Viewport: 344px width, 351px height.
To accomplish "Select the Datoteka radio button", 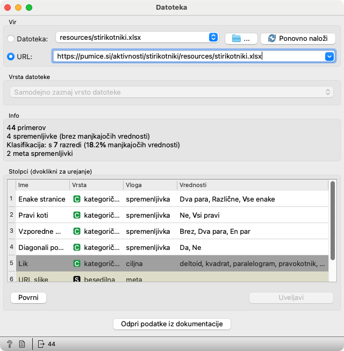I will pyautogui.click(x=11, y=38).
